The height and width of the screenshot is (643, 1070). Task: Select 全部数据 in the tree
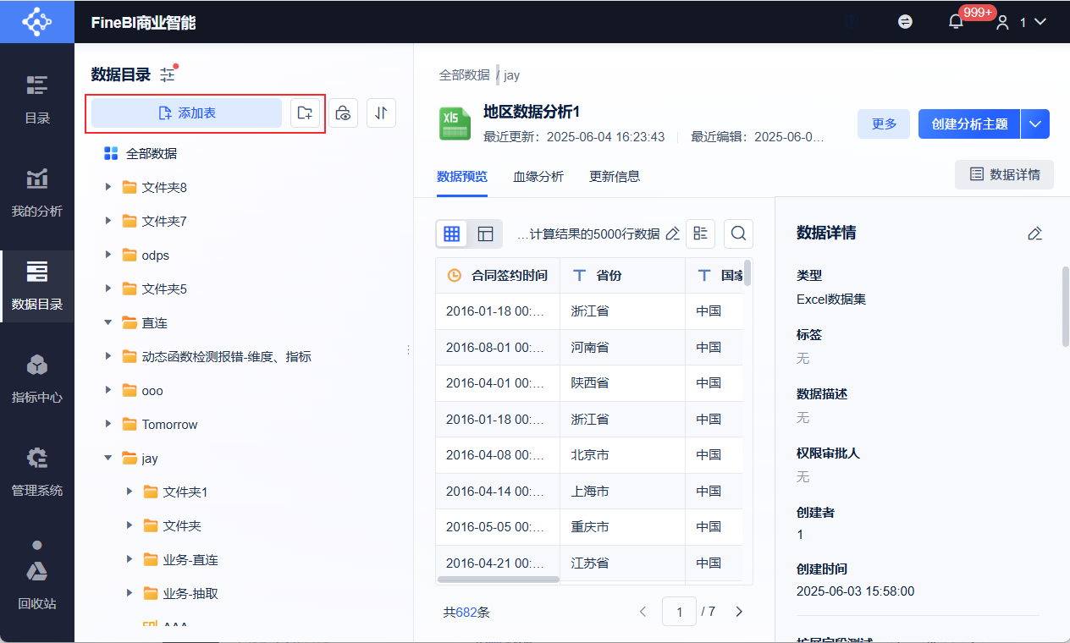[x=152, y=153]
